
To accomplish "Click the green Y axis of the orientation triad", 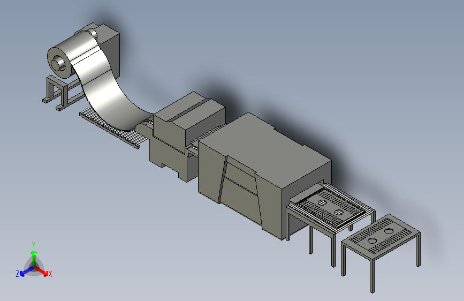I will click(34, 259).
